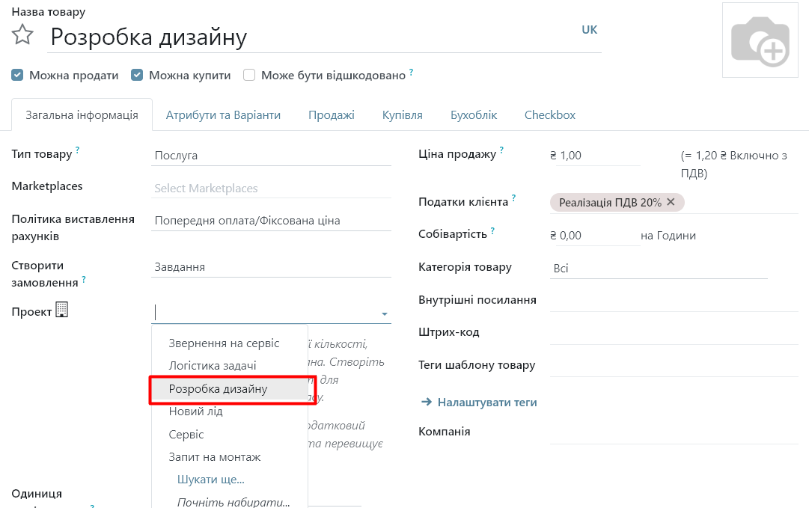Viewport: 809px width, 508px height.
Task: Mark product as favorite with star icon
Action: coord(23,34)
